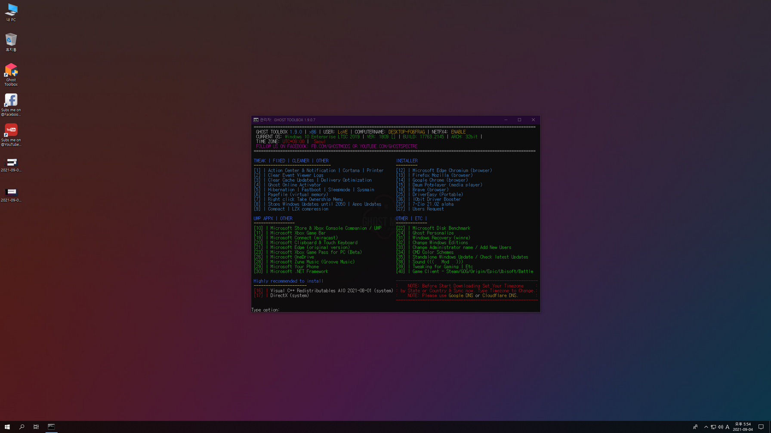Open the 내 PC desktop icon
This screenshot has width=771, height=433.
pos(11,12)
